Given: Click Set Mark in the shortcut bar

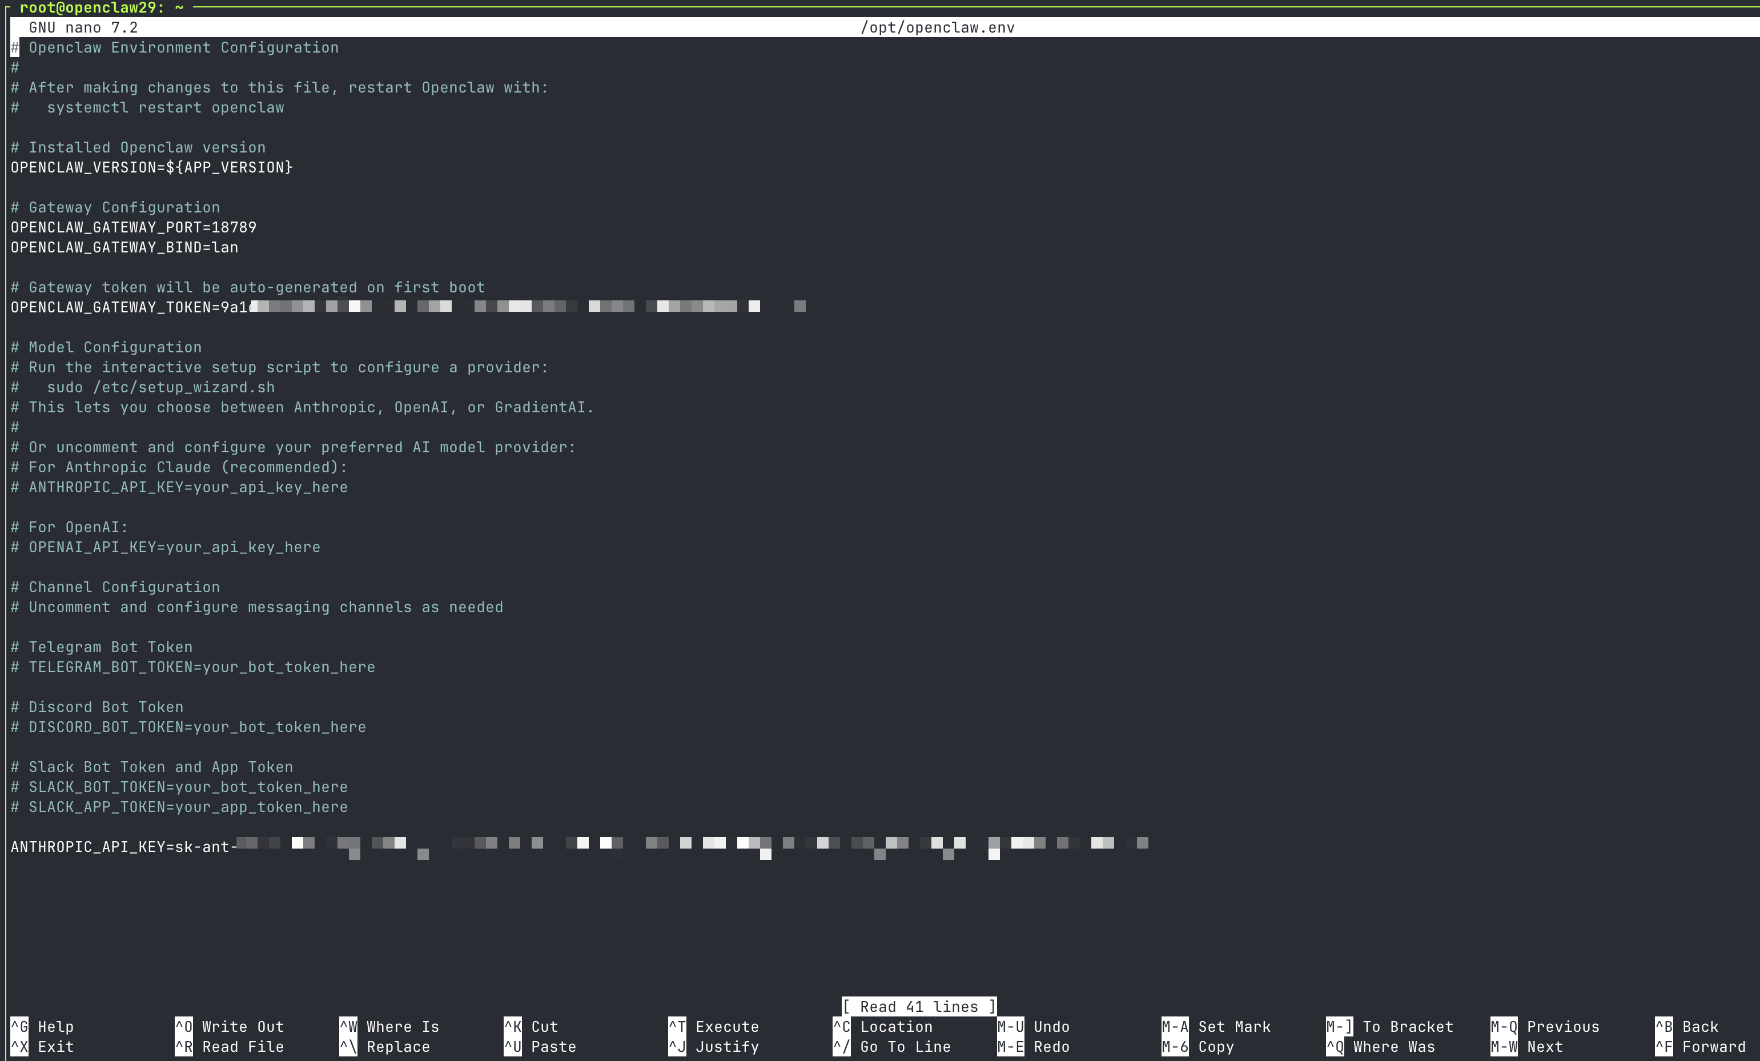Looking at the screenshot, I should click(x=1233, y=1026).
